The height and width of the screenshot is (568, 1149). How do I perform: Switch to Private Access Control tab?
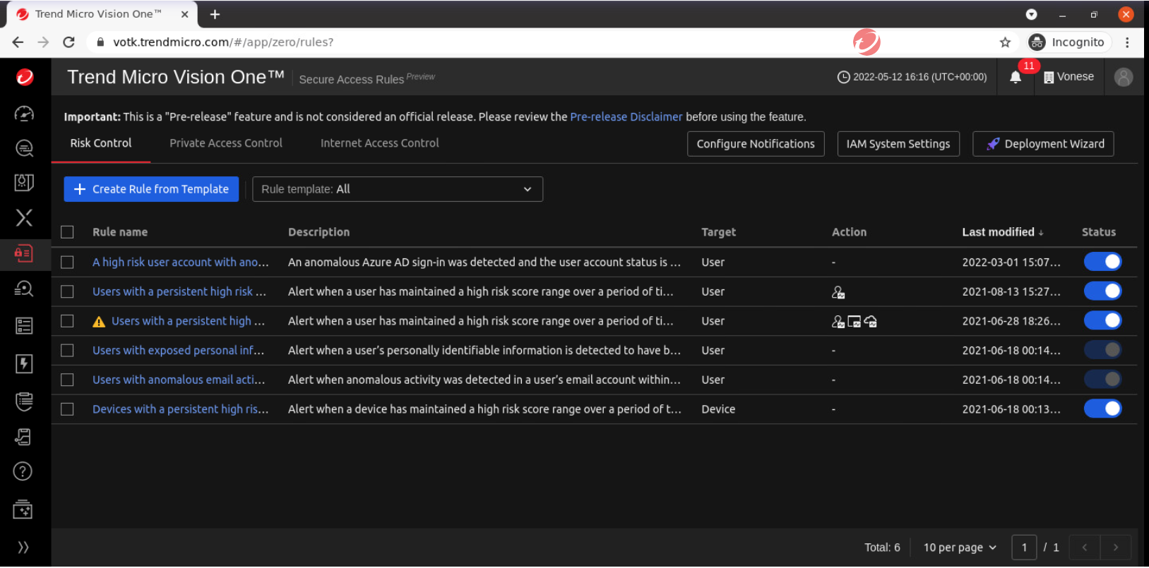tap(225, 143)
